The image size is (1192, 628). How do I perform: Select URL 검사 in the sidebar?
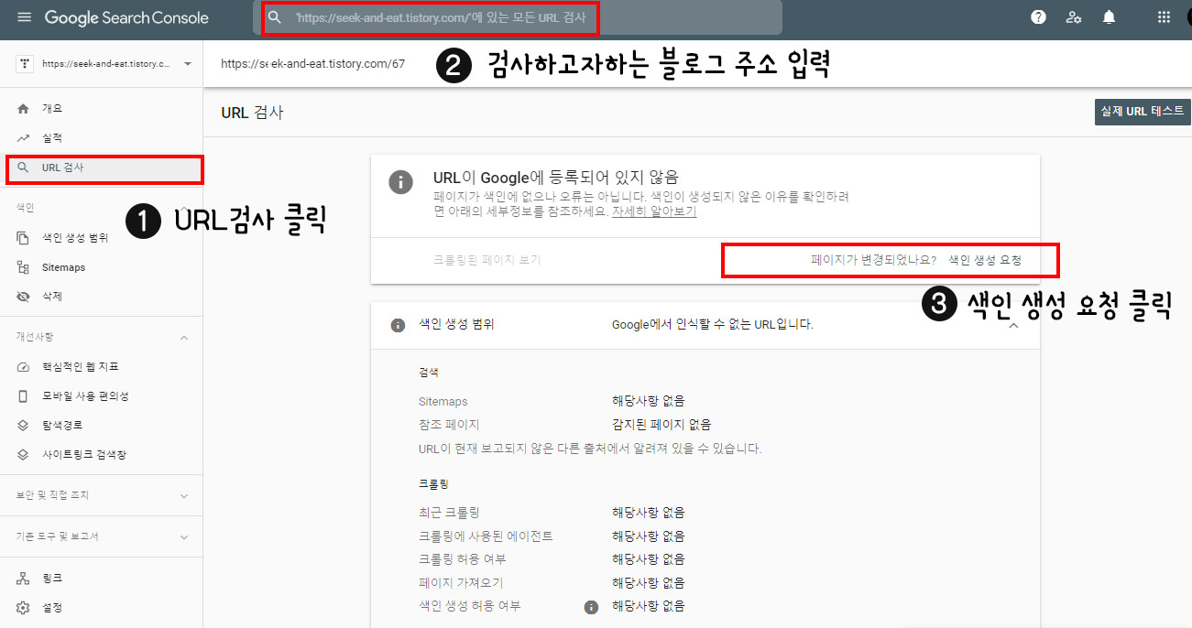click(x=101, y=168)
